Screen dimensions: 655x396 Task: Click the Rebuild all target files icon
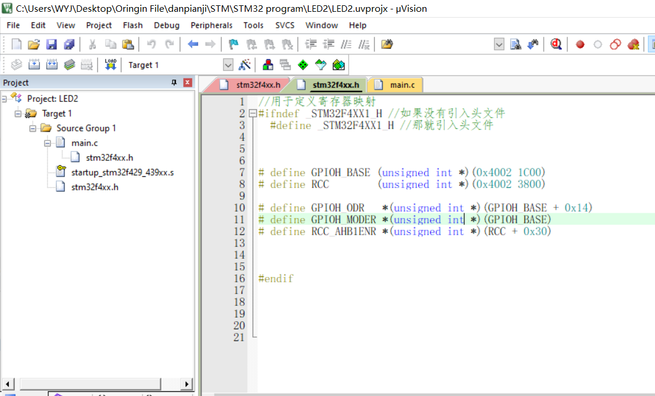click(52, 65)
